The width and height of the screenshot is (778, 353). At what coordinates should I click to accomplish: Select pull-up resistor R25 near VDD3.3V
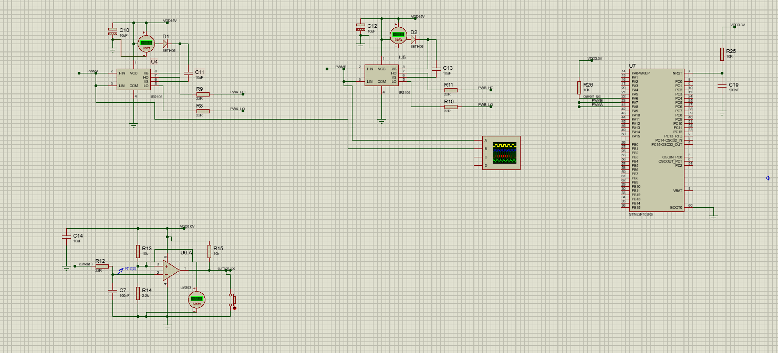coord(722,55)
